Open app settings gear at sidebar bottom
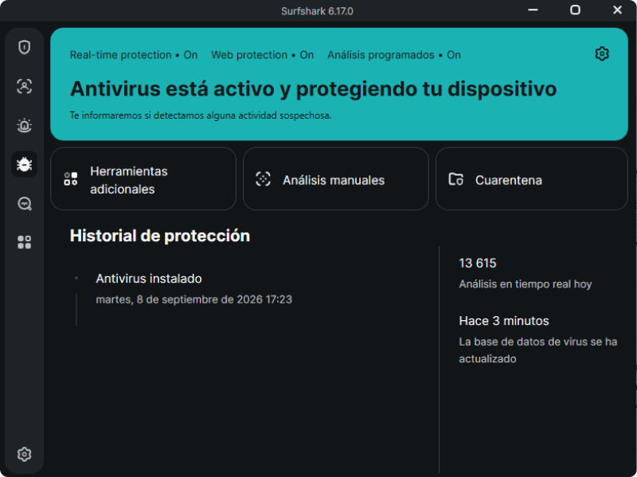637x477 pixels. point(25,454)
